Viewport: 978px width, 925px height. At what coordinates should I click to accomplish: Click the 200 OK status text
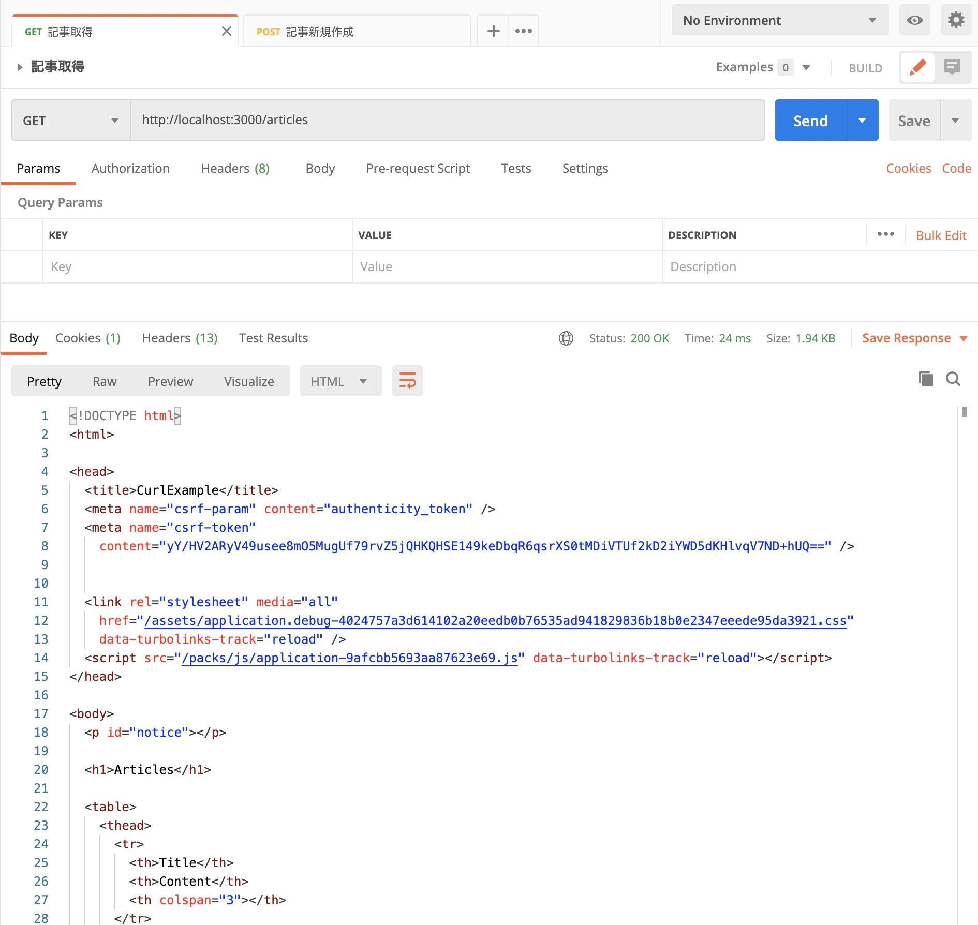click(x=649, y=338)
